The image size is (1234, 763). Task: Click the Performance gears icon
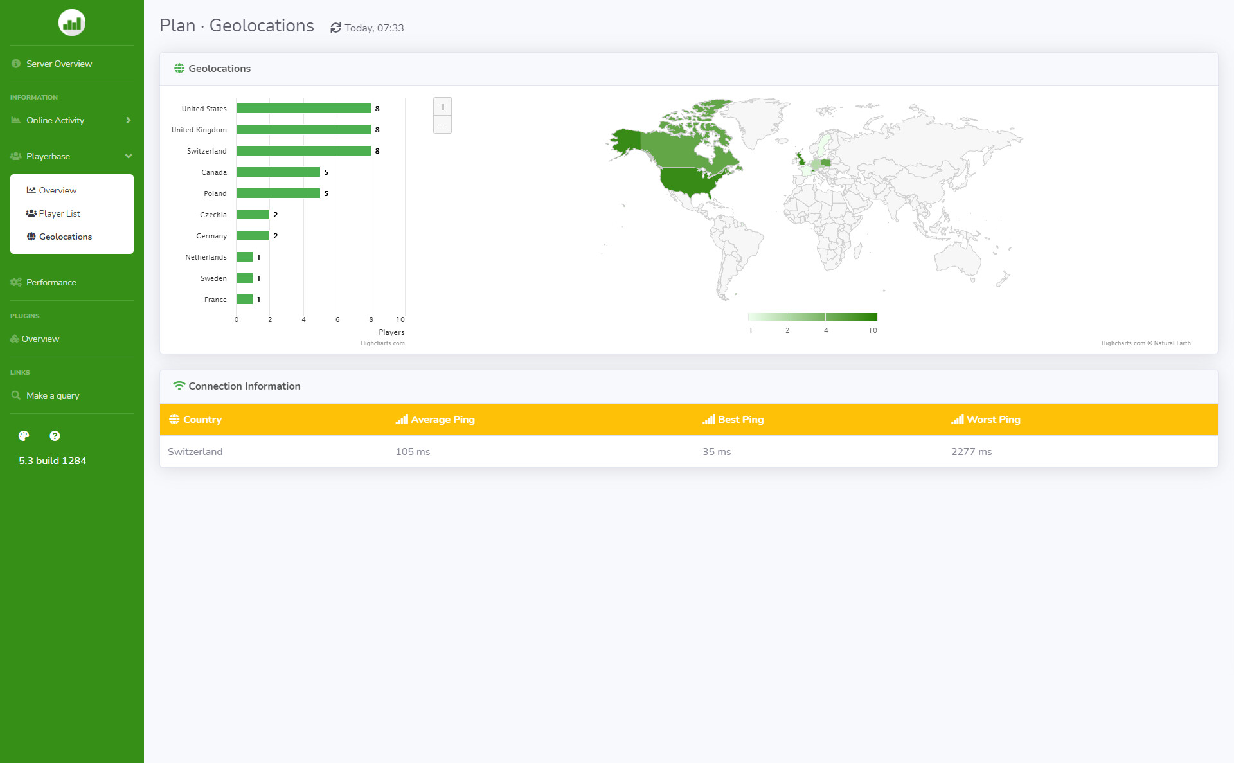click(16, 282)
